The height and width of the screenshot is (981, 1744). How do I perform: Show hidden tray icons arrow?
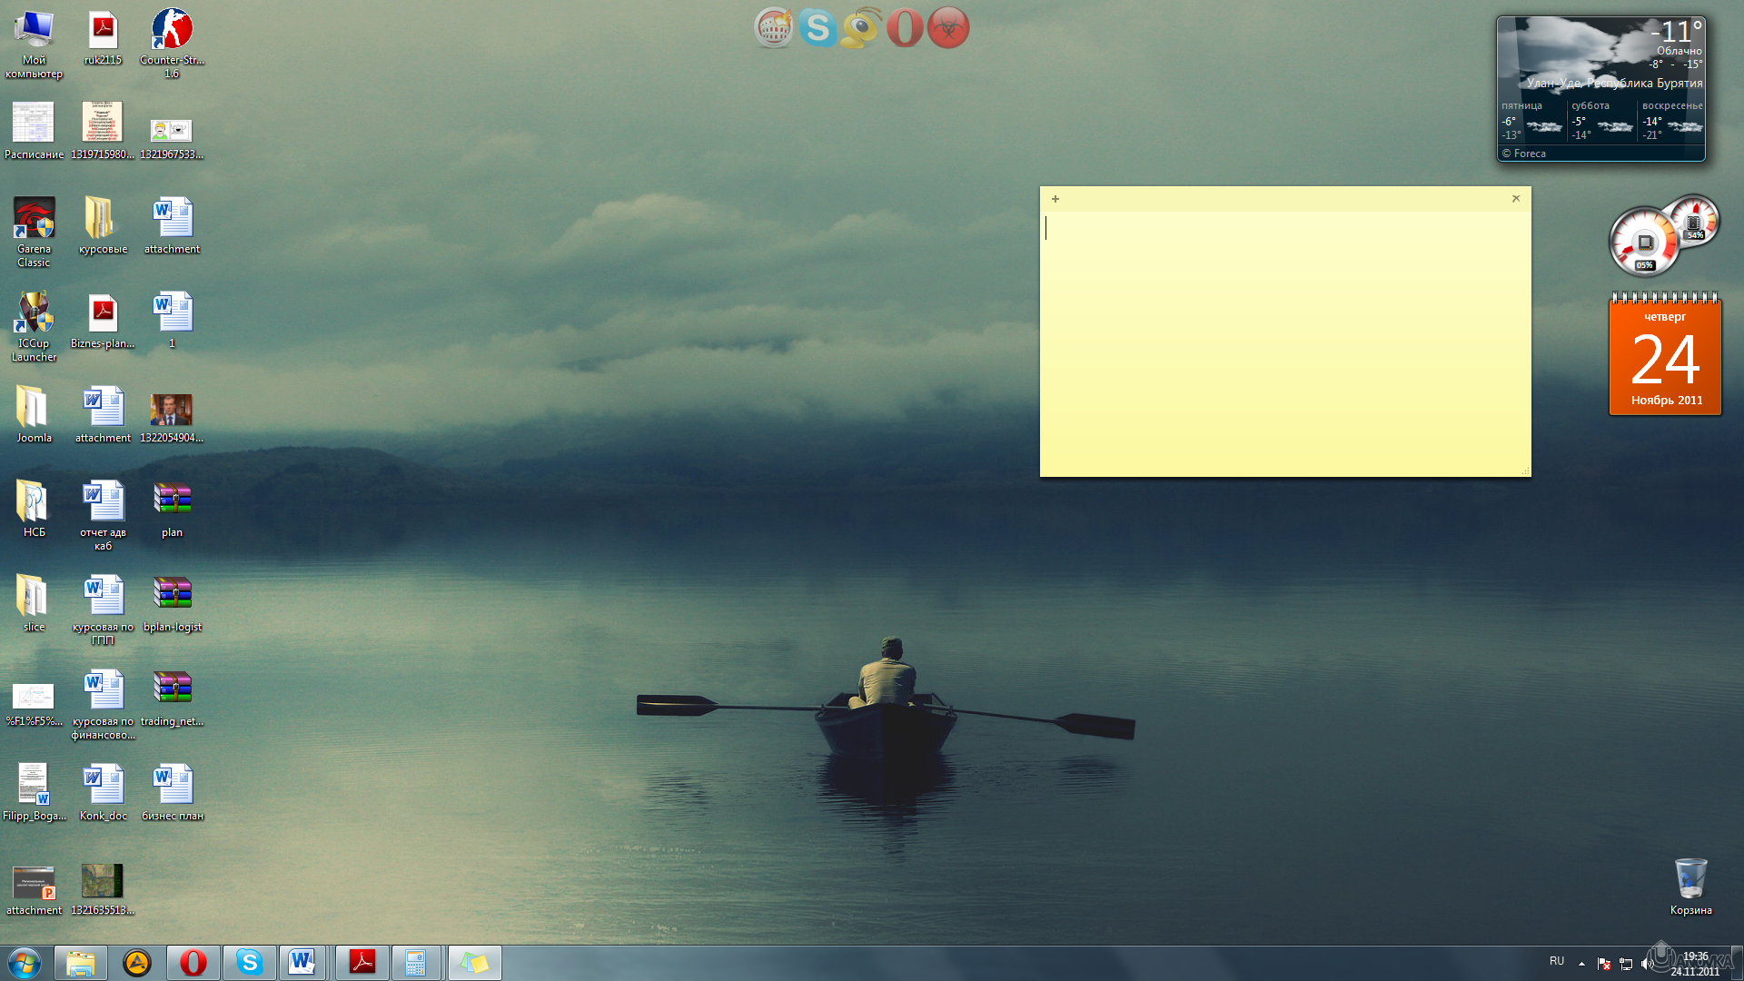point(1581,964)
